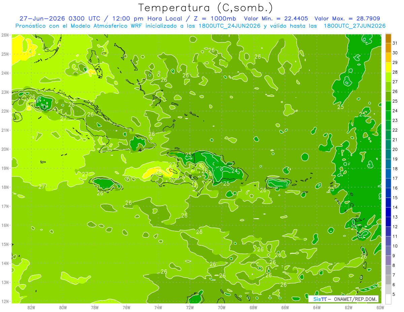Click the colorbar label 31
404x312 pixels.
click(x=395, y=43)
